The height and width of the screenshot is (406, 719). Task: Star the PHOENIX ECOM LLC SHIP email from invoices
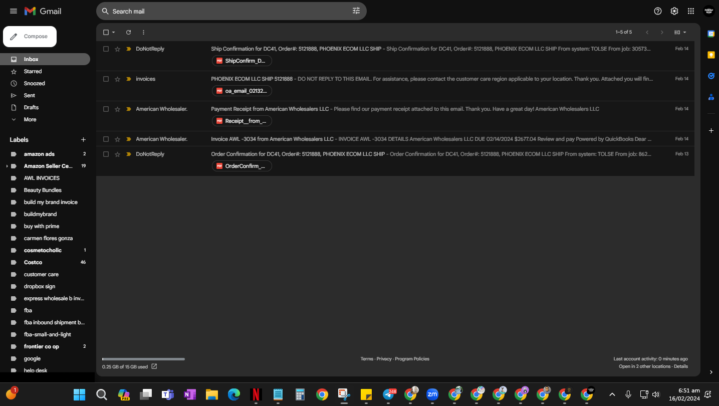[117, 79]
